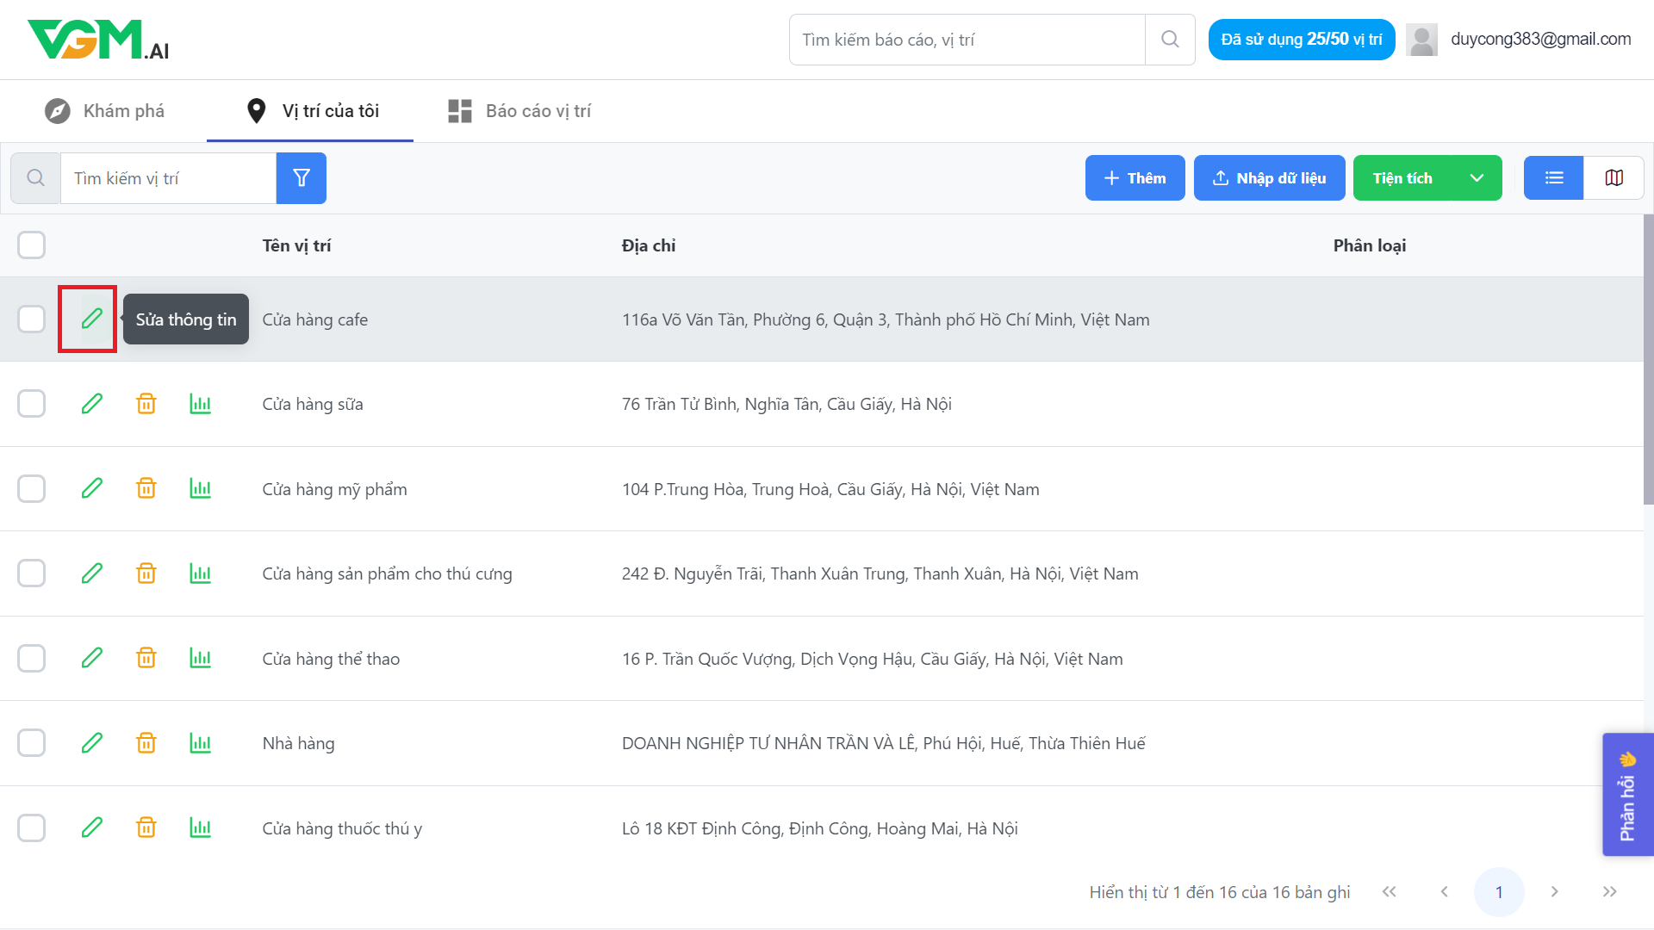The image size is (1654, 930).
Task: Jump to last page double arrow
Action: [1609, 892]
